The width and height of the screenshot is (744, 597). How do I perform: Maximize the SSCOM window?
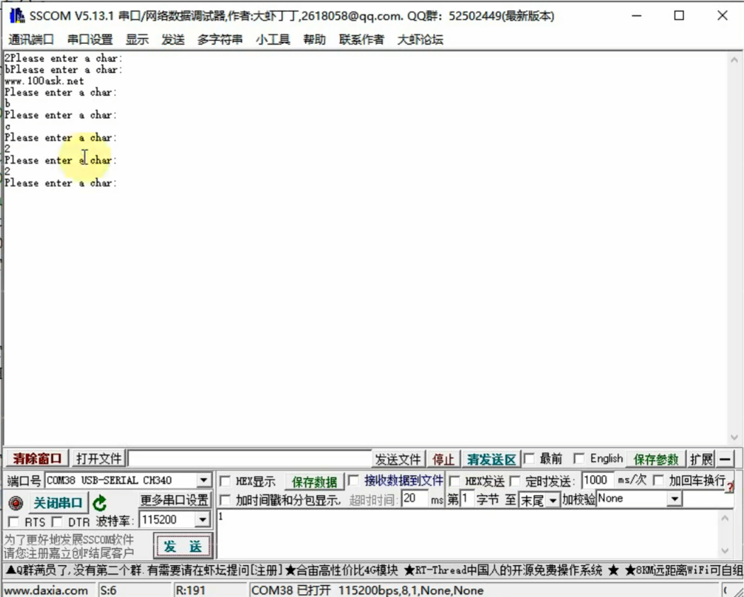679,16
